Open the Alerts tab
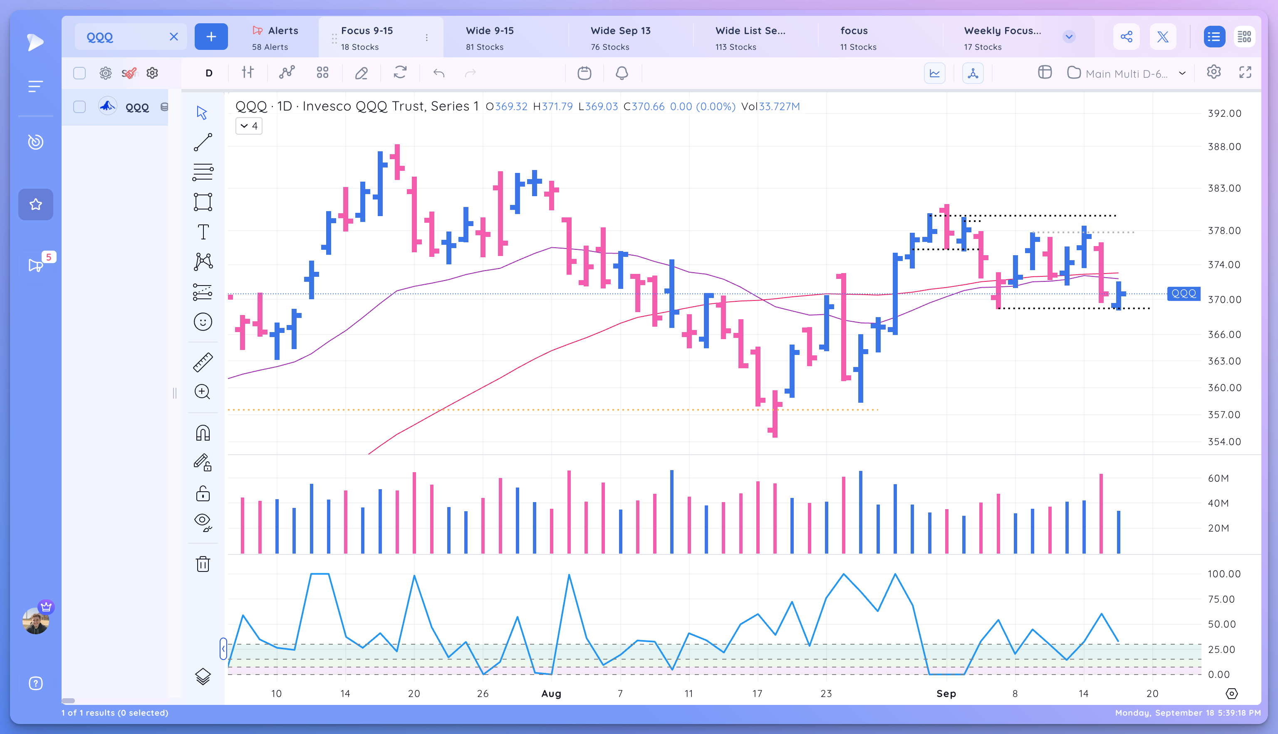1278x734 pixels. [x=275, y=38]
